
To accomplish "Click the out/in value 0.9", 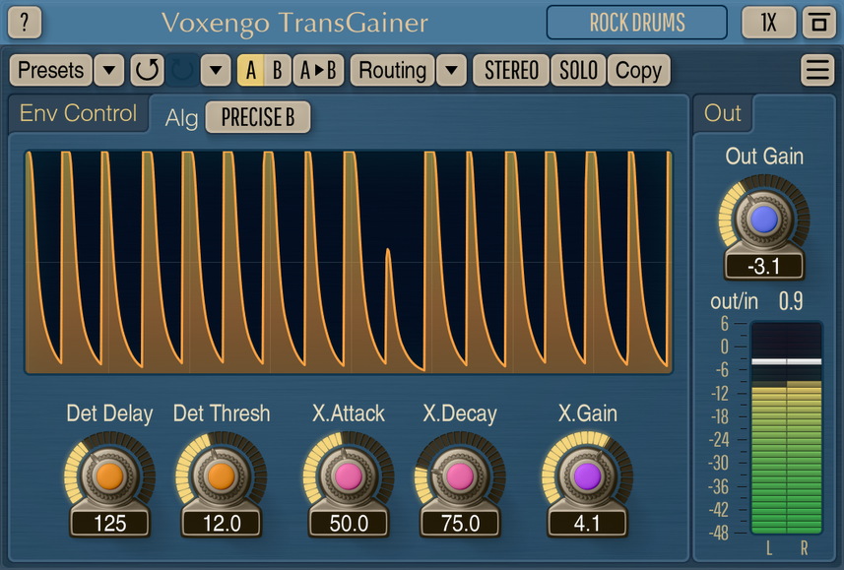I will [791, 301].
